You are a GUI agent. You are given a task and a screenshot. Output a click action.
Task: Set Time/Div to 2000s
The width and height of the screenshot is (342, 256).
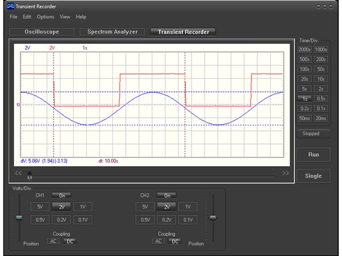click(304, 49)
